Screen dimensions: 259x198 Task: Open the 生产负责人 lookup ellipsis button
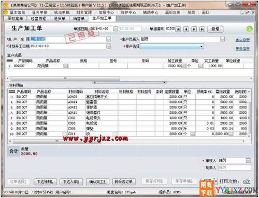[x=222, y=39]
